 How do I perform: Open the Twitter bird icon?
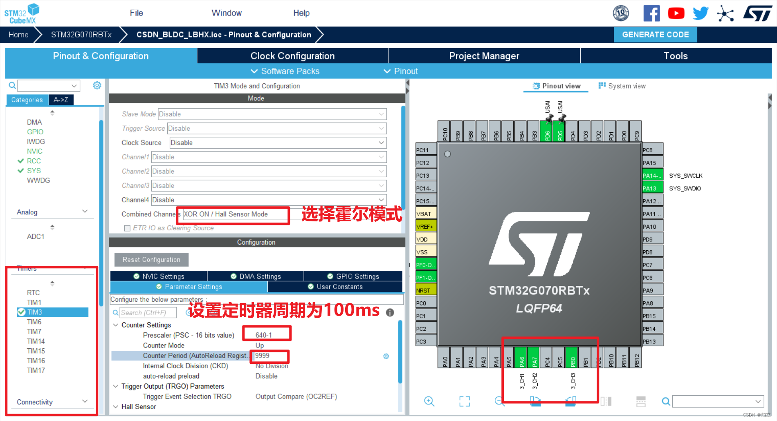701,13
